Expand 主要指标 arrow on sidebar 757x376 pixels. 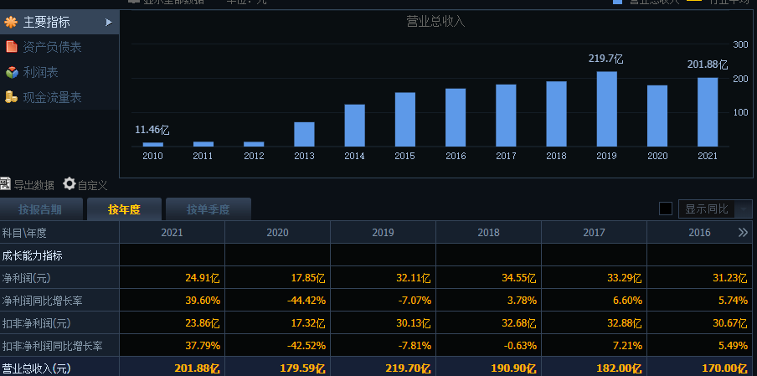[x=109, y=23]
